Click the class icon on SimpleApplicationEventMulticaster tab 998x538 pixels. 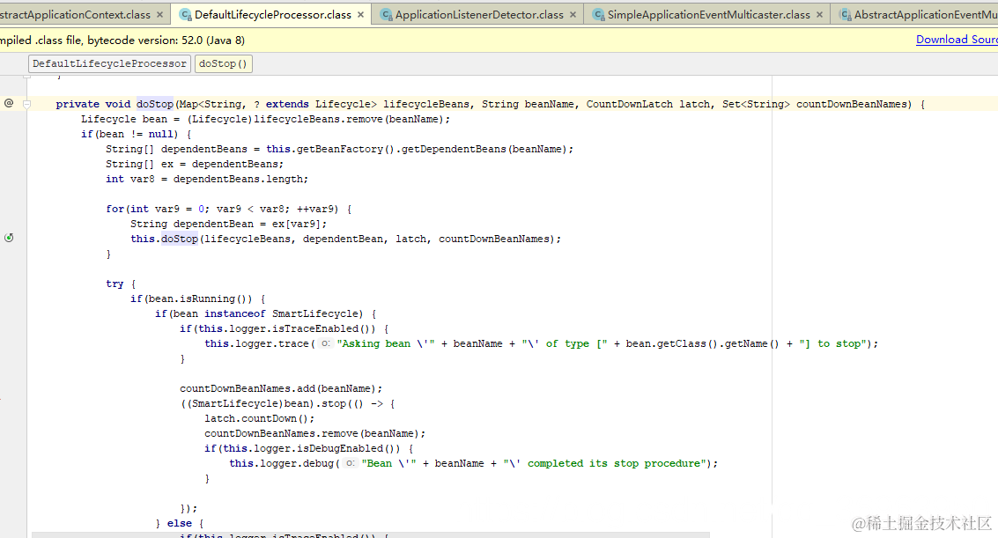[598, 15]
